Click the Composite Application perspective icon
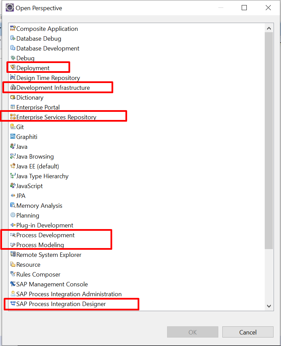 click(13, 28)
